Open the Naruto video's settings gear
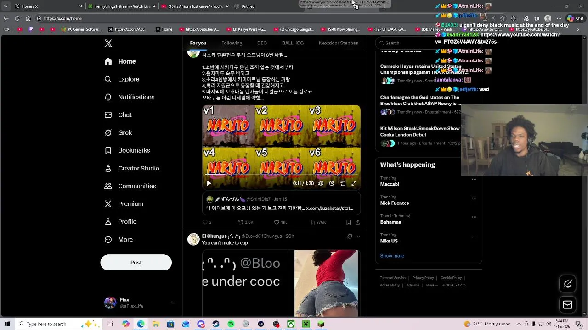This screenshot has width=588, height=330. coord(332,183)
